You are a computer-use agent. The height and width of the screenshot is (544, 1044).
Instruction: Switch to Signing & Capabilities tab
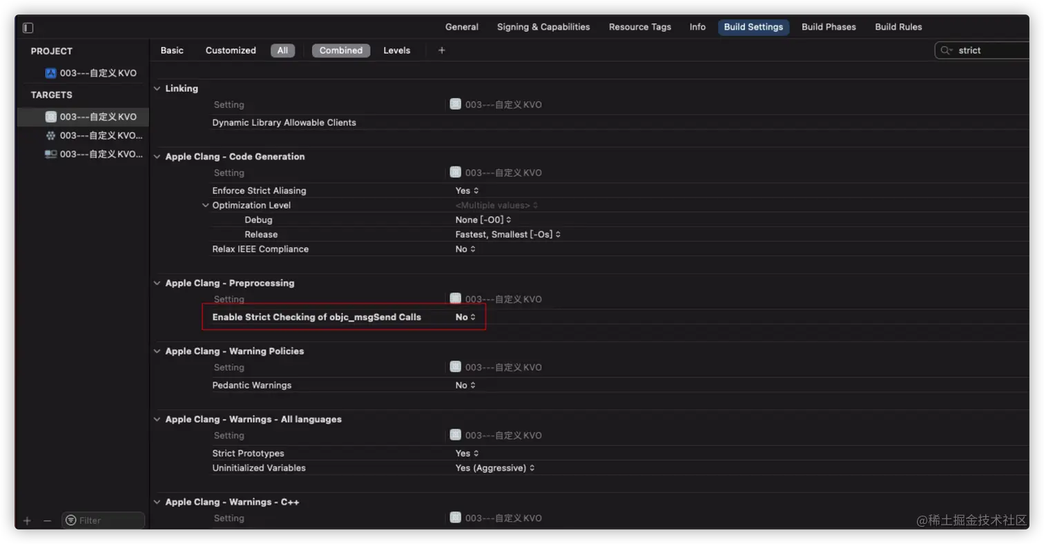[543, 27]
